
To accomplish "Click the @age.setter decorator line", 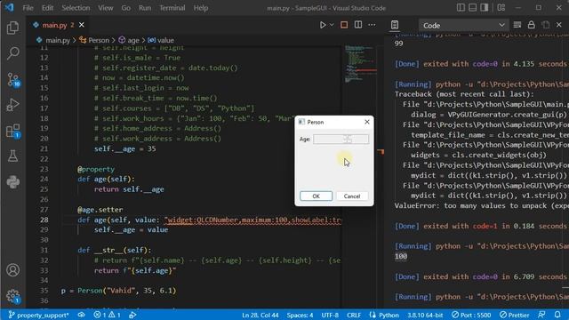I will click(x=100, y=210).
